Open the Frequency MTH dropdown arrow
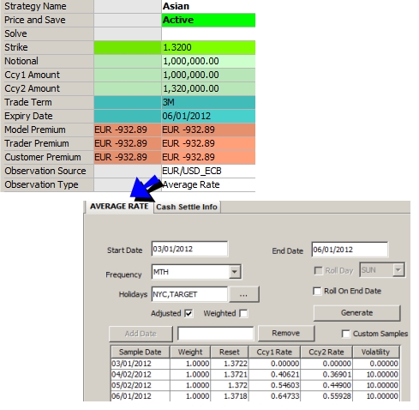This screenshot has height=410, width=419. tap(235, 272)
